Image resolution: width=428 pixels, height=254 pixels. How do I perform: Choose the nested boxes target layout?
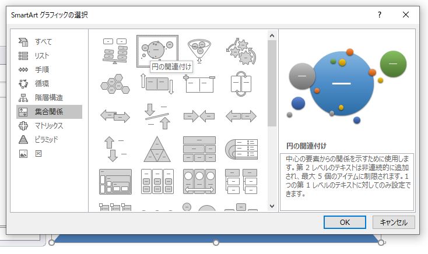pos(115,182)
